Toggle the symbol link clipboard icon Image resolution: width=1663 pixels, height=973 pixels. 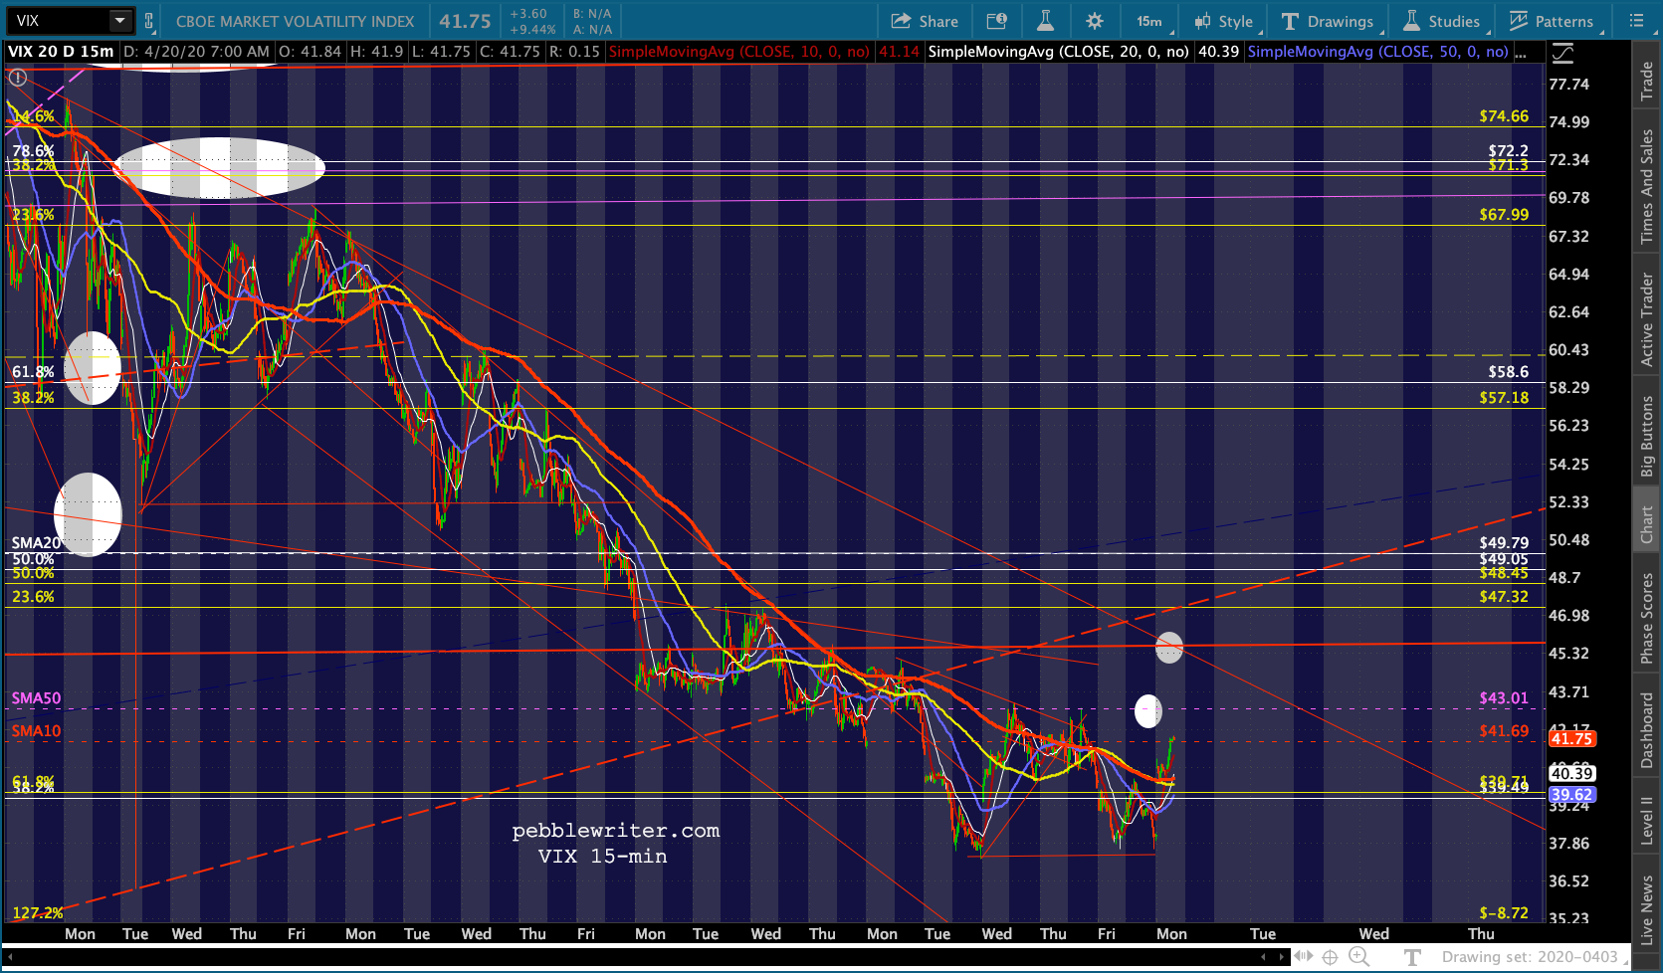pos(149,21)
